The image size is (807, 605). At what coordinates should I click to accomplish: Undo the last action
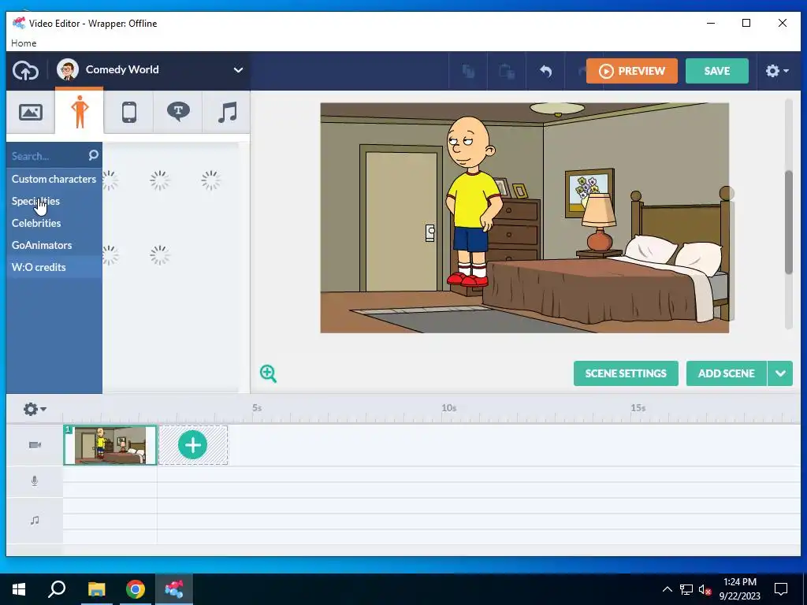click(x=545, y=71)
